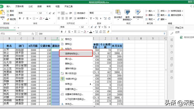Click the Font Color swatch in the mini toolbar
194x109 pixels.
tap(91, 31)
